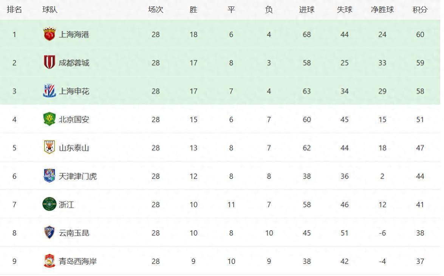Open the 上海海港 team name link
444x276 pixels.
[x=74, y=34]
